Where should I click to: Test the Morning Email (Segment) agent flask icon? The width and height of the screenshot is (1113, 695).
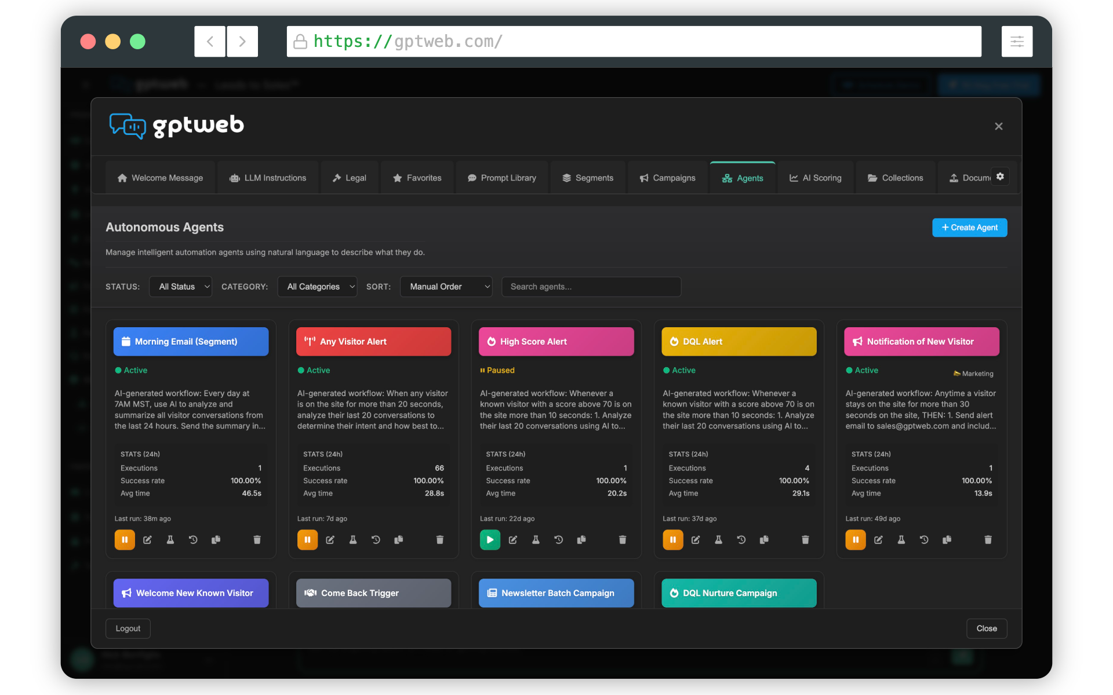tap(170, 540)
